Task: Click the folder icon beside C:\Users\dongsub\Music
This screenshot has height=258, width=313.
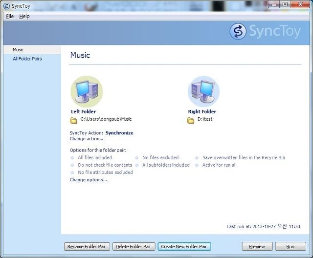Action: [x=74, y=120]
